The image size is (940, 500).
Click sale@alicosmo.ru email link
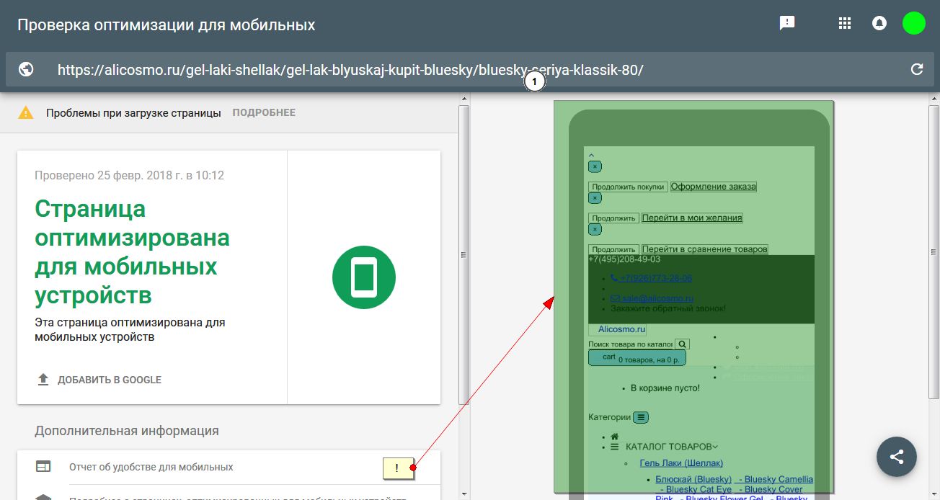tap(652, 298)
